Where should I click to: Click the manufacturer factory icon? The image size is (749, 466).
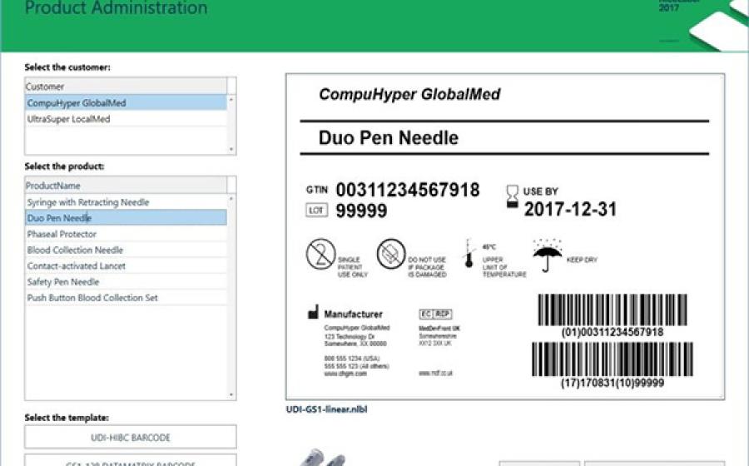click(x=314, y=312)
